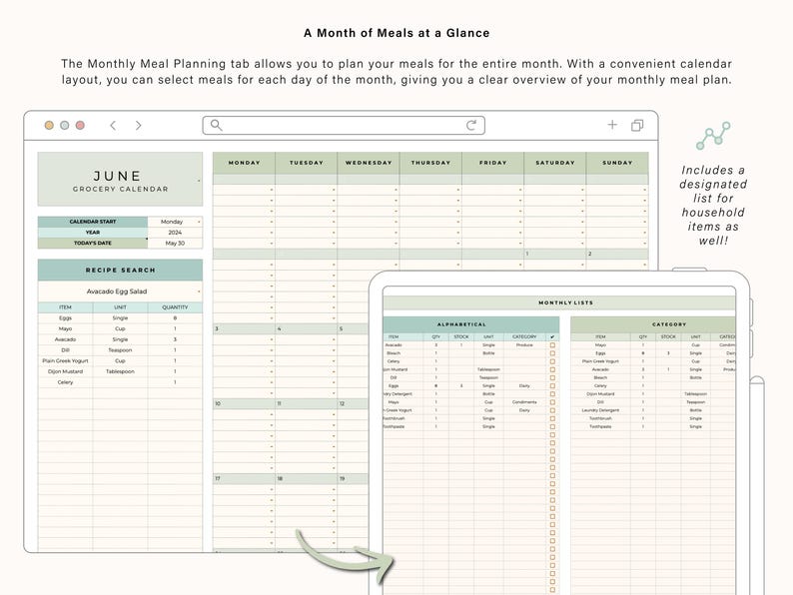Tick the Toothpaste checkbox in the Alphabetical list
793x595 pixels.
point(552,426)
